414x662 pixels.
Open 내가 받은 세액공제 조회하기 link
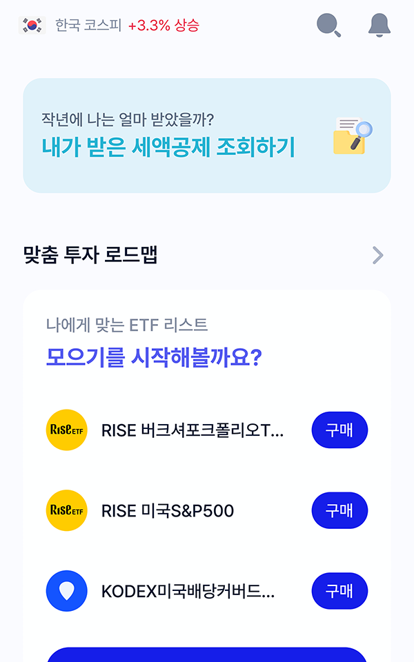168,147
